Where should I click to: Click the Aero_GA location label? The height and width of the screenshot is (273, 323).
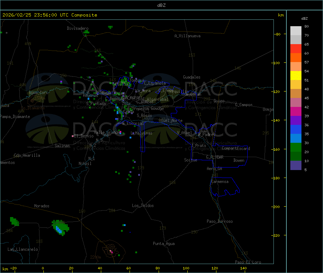(215, 169)
